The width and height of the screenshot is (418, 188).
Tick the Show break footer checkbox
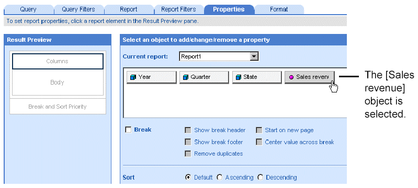click(x=188, y=142)
